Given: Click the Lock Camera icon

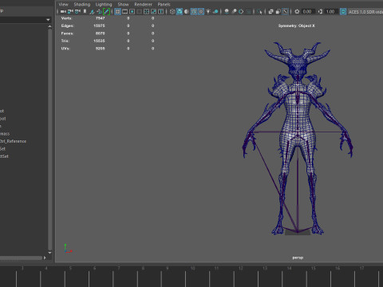Looking at the screenshot, I should [x=70, y=11].
